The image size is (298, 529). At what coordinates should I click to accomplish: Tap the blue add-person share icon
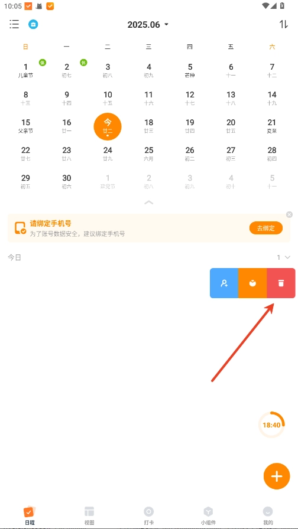[x=224, y=283]
